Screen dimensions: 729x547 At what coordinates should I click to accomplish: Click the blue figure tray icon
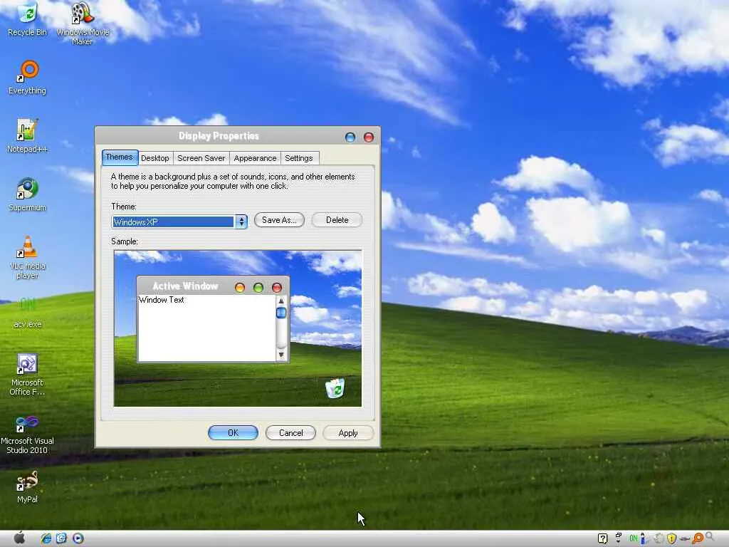(x=644, y=538)
